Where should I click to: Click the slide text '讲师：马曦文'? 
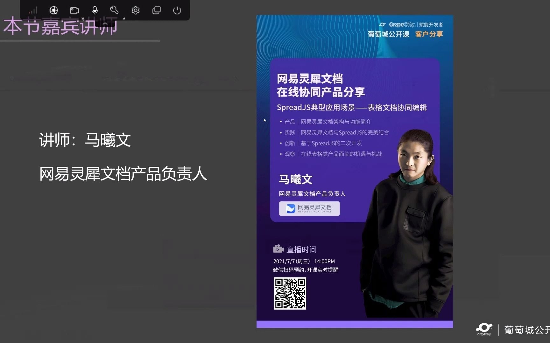click(85, 140)
